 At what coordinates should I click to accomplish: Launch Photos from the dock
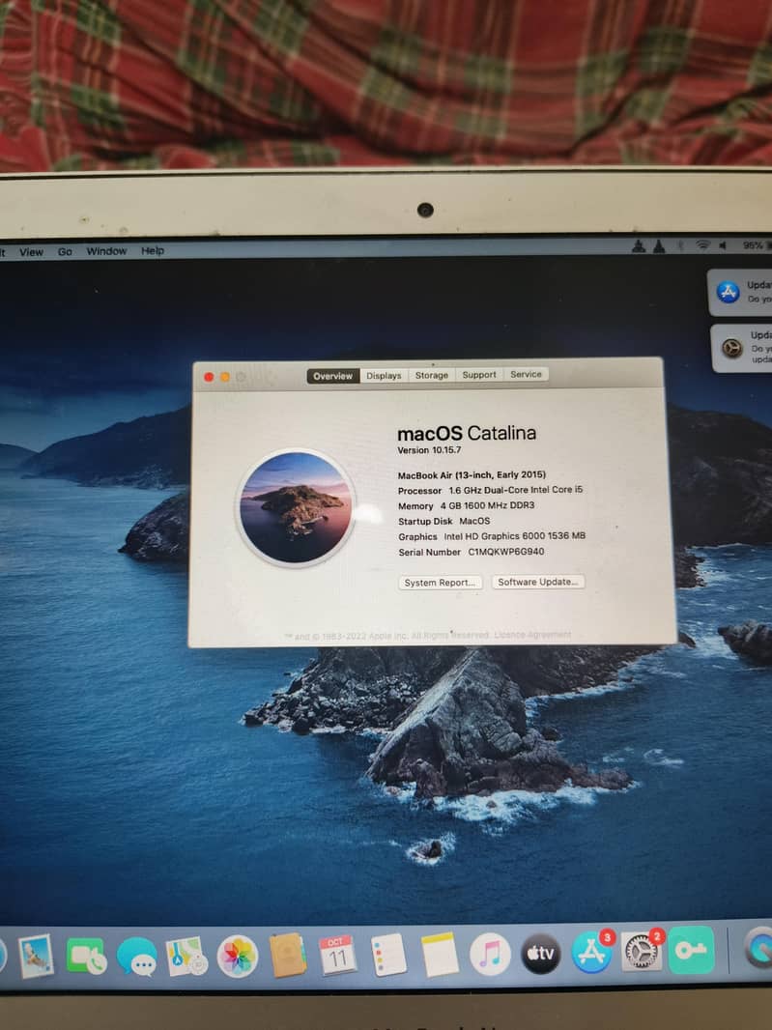(238, 957)
